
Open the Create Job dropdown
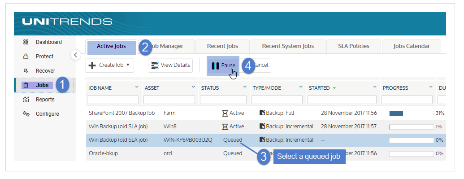point(110,65)
